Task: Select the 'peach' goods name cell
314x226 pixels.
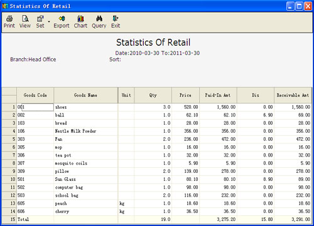Action: (86, 203)
